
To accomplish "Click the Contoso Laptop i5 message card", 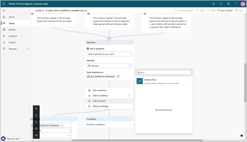I will pos(168,22).
